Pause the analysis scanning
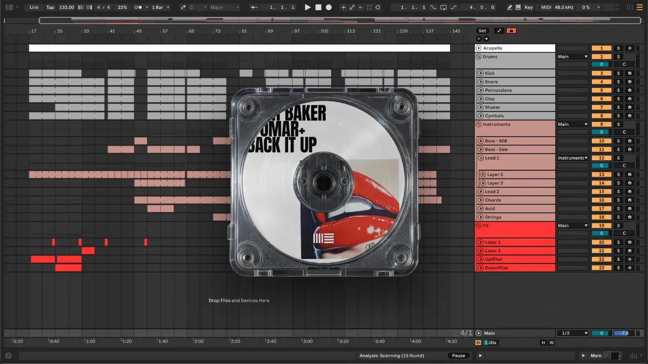648x364 pixels. [459, 355]
